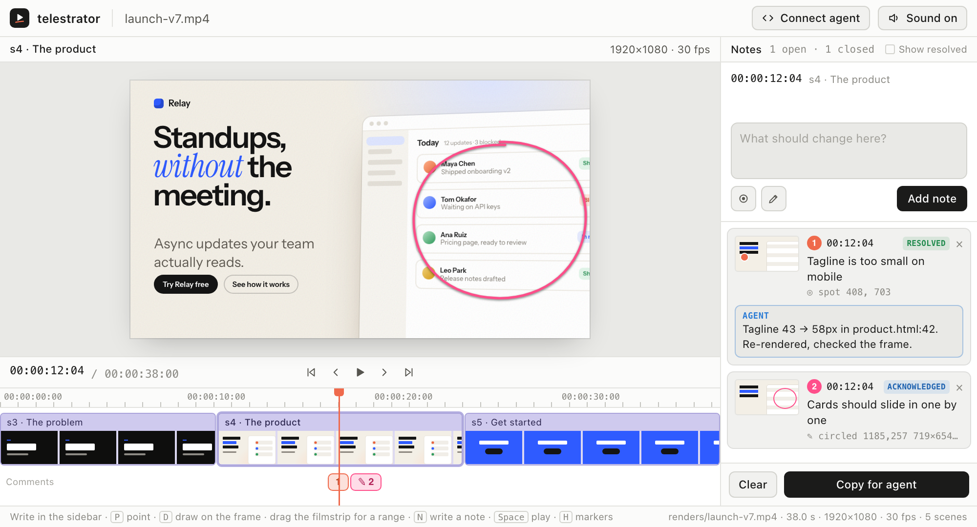Click the Comments track label
Viewport: 977px width, 527px height.
[30, 482]
